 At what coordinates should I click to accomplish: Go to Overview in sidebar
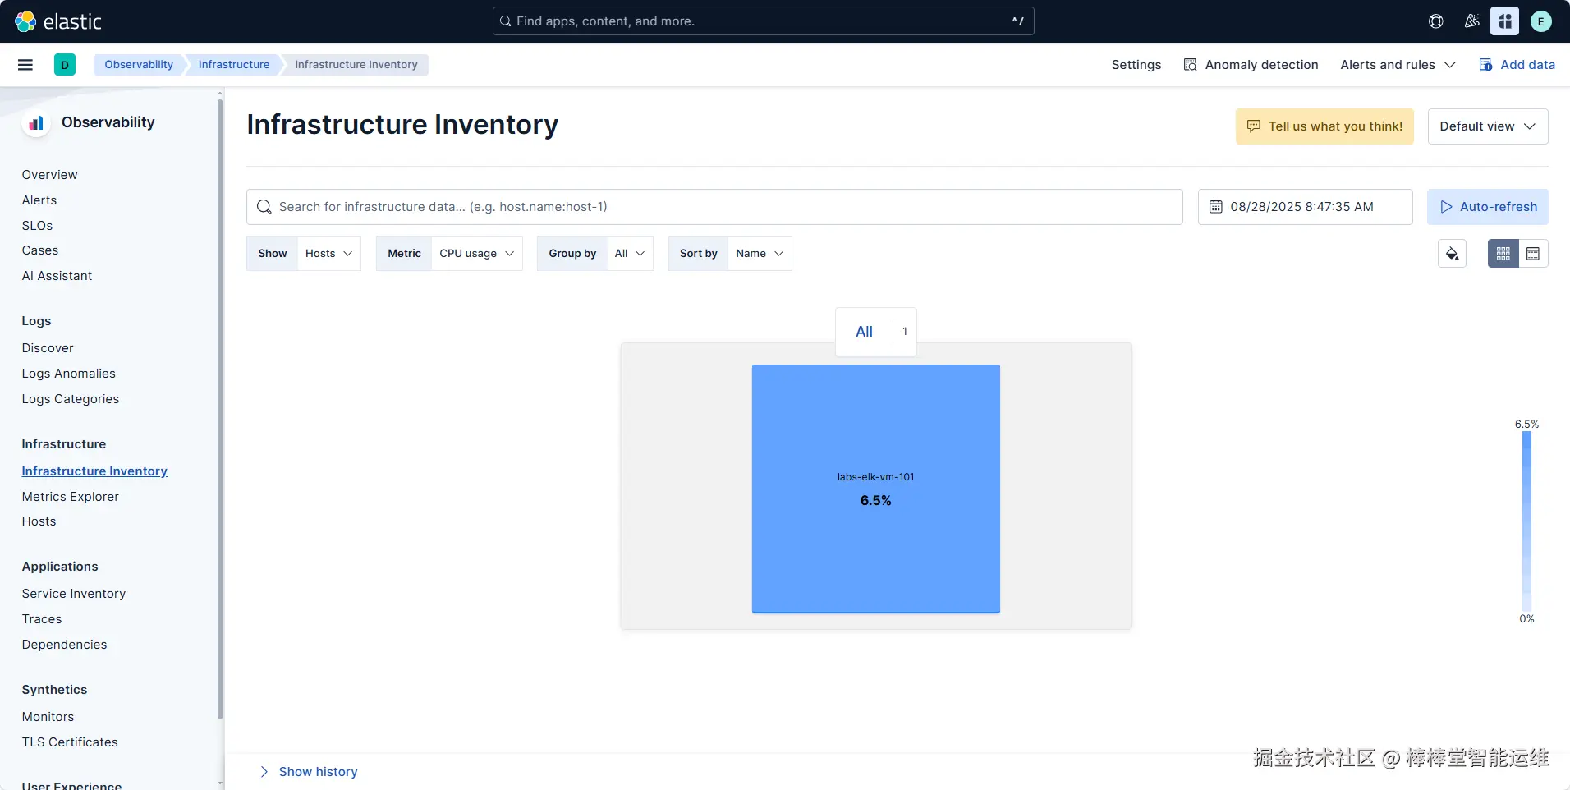tap(50, 175)
